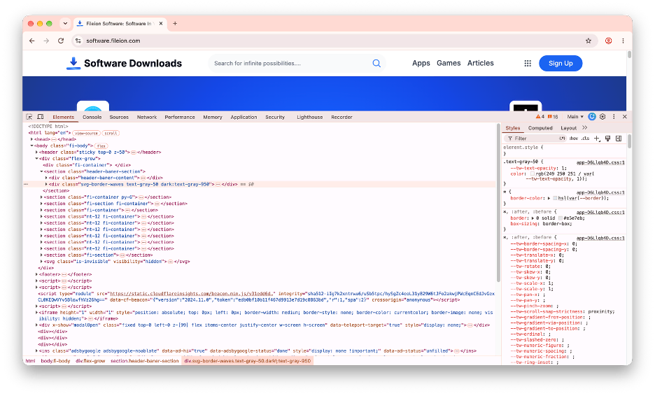View site information icon in address bar
Viewport: 655px width, 396px height.
coord(78,41)
